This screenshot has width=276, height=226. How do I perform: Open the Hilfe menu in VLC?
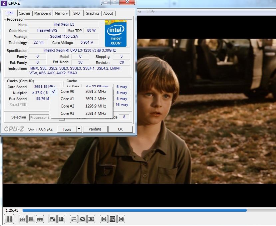[151, 12]
